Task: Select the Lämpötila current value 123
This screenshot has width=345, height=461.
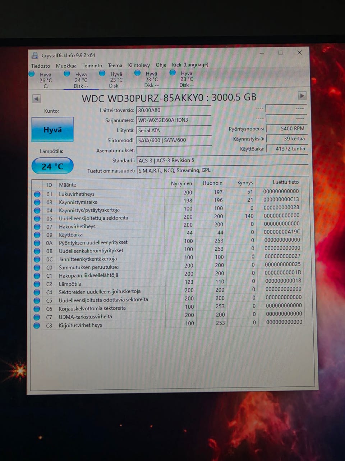Action: (x=189, y=282)
